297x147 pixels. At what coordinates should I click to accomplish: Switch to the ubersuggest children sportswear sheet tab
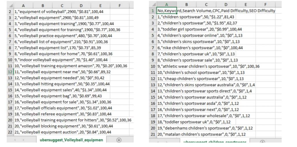pyautogui.click(x=215, y=142)
